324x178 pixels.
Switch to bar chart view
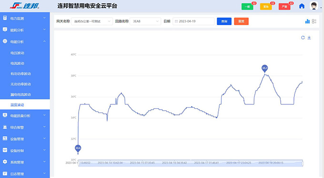click(x=307, y=21)
